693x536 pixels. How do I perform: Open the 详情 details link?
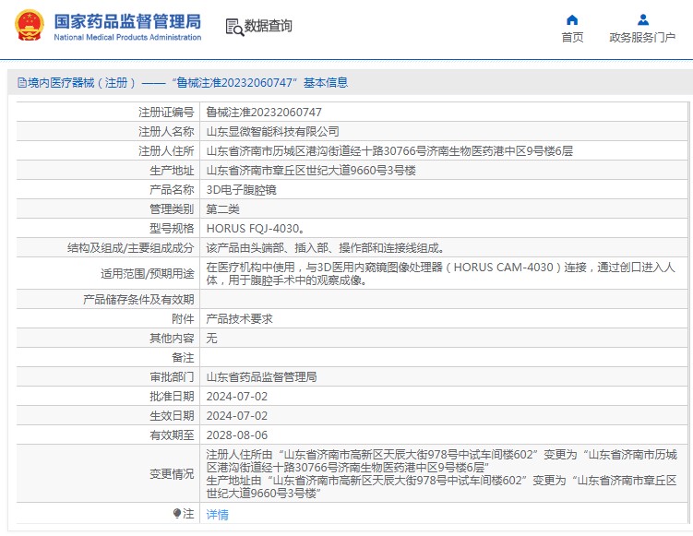(x=217, y=515)
